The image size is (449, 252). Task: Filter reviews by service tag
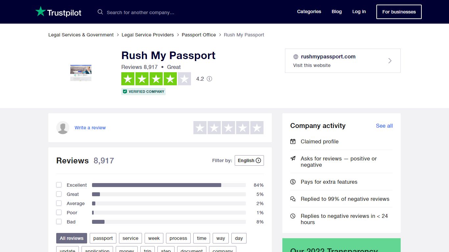click(130, 238)
